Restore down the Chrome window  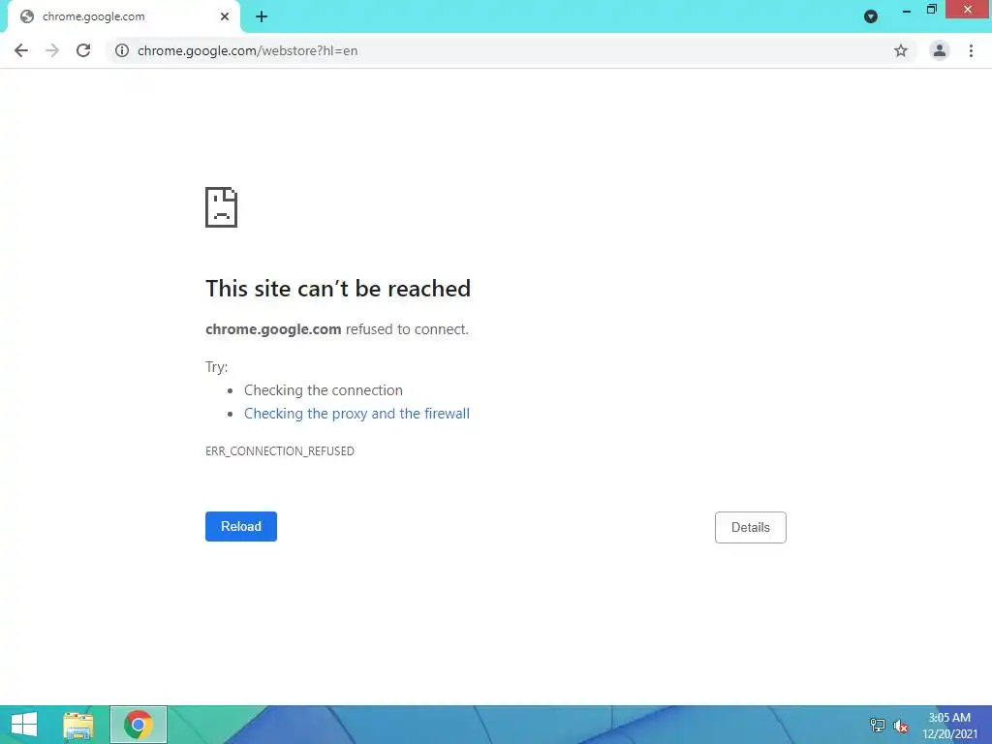coord(932,10)
